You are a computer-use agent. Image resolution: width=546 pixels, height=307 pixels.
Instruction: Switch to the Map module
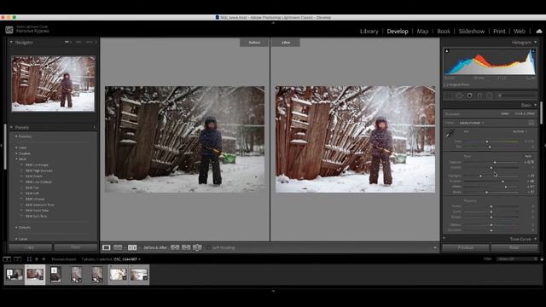click(x=422, y=32)
